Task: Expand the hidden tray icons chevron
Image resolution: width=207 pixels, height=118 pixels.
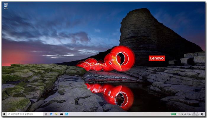Action: point(180,114)
